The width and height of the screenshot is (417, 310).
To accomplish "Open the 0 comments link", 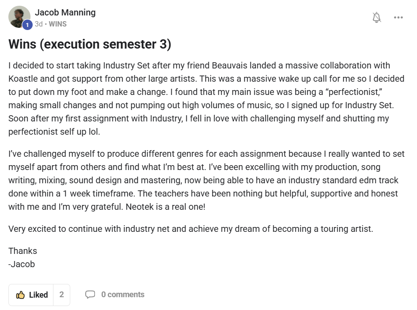I will [x=122, y=295].
